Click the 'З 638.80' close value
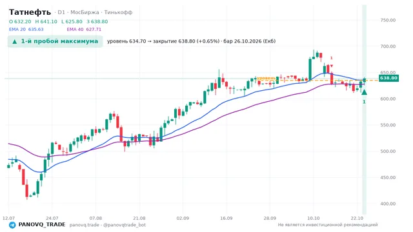The height and width of the screenshot is (232, 413). (x=97, y=21)
